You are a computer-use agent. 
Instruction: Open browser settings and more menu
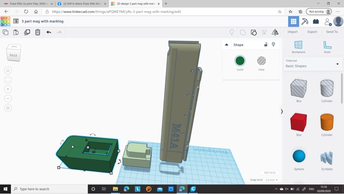(x=338, y=11)
